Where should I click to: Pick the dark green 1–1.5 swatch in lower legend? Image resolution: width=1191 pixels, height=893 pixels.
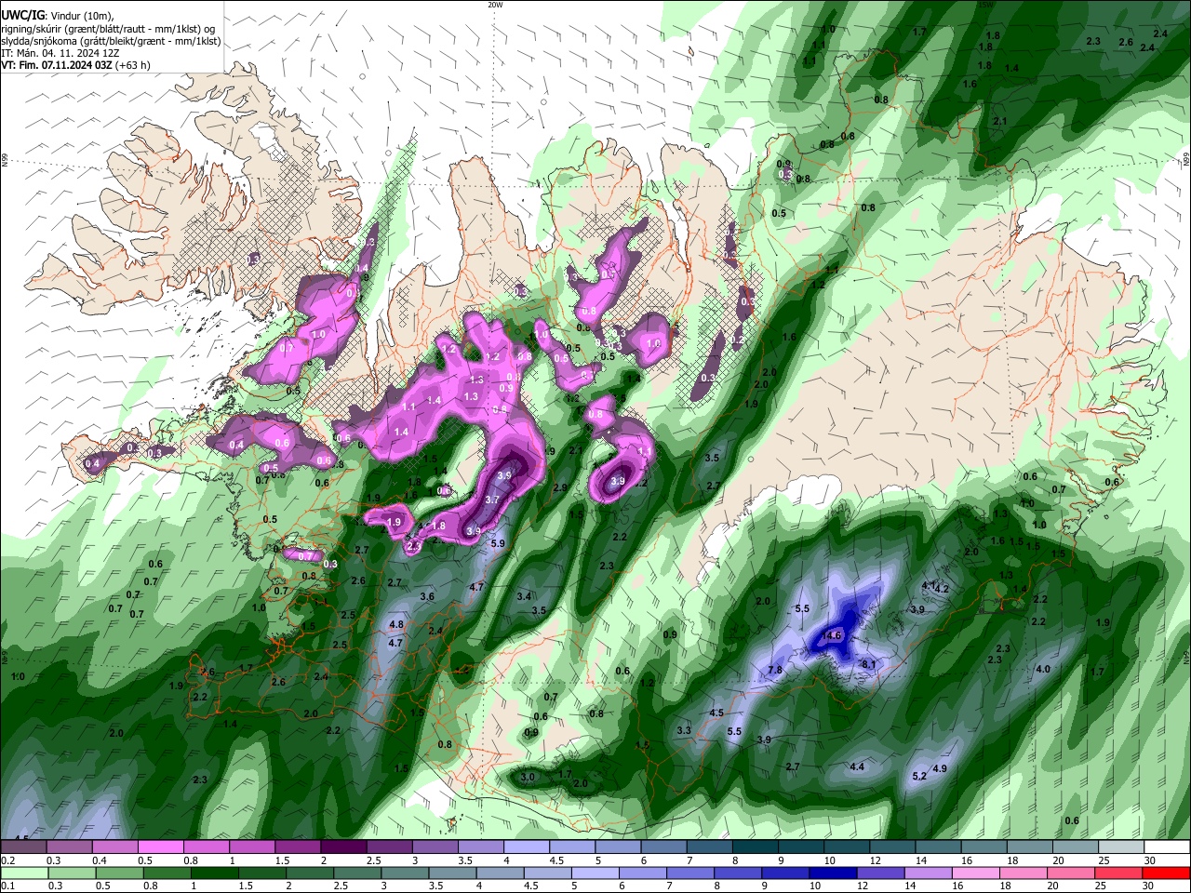(x=214, y=873)
